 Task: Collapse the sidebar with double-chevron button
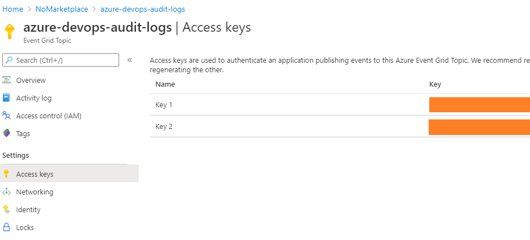[130, 60]
